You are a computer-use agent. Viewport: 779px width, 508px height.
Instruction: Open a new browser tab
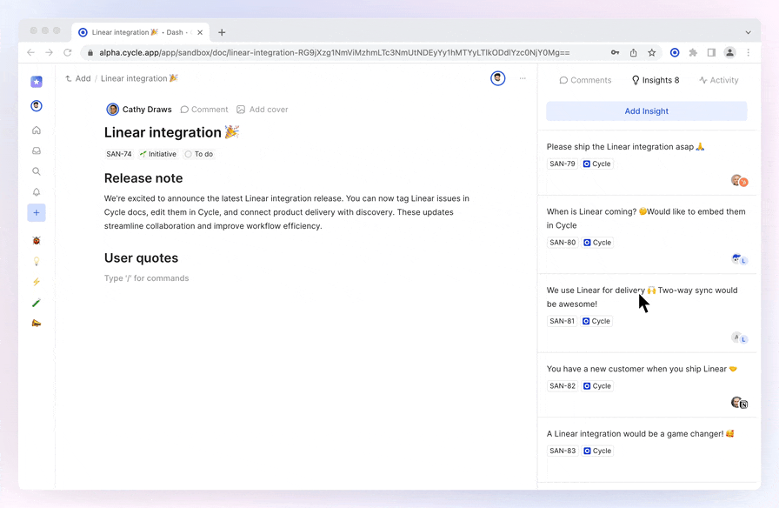222,32
